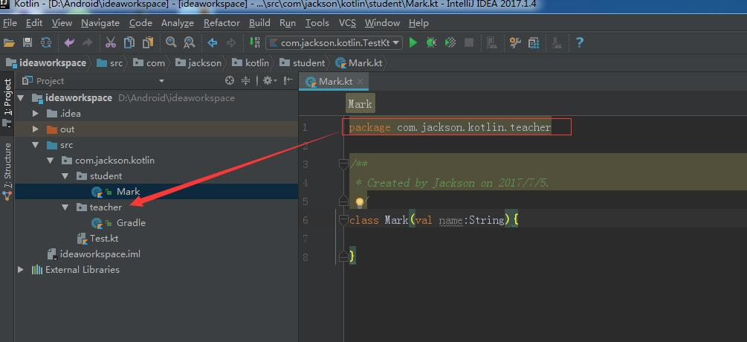Viewport: 747px width, 342px height.
Task: Open the Build menu
Action: (259, 23)
